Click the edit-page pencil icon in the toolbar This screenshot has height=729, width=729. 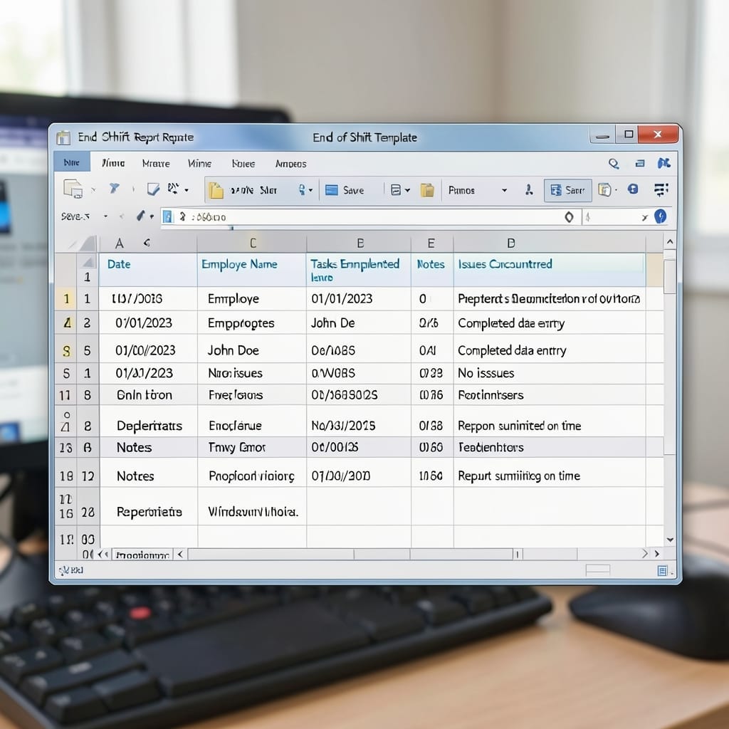point(153,189)
